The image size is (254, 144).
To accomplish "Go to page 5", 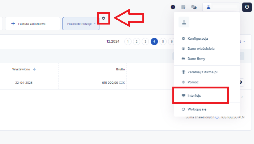I will point(163,42).
